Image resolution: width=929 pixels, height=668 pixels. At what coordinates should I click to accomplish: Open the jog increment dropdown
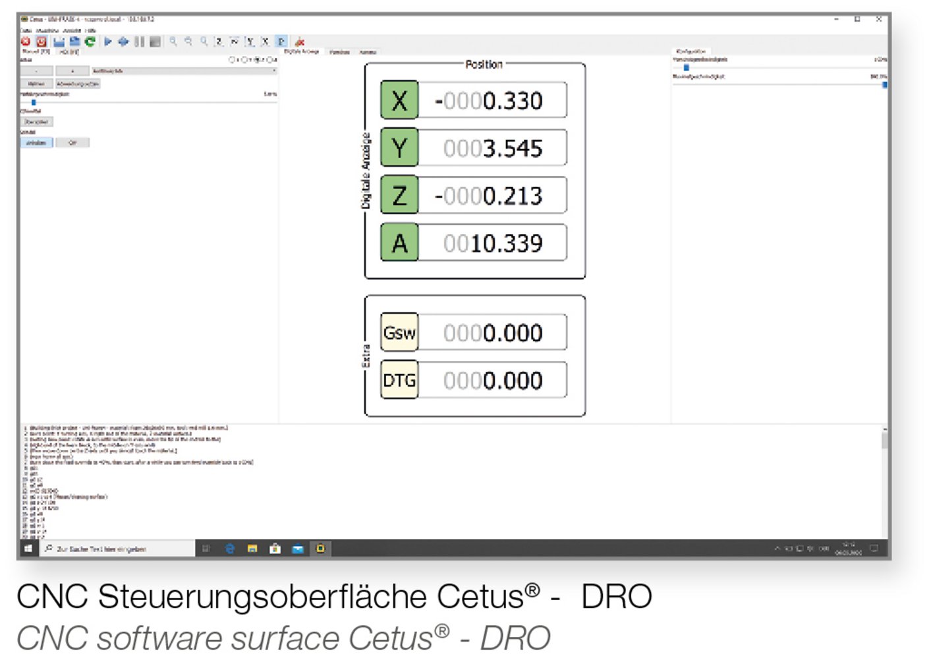[x=184, y=71]
